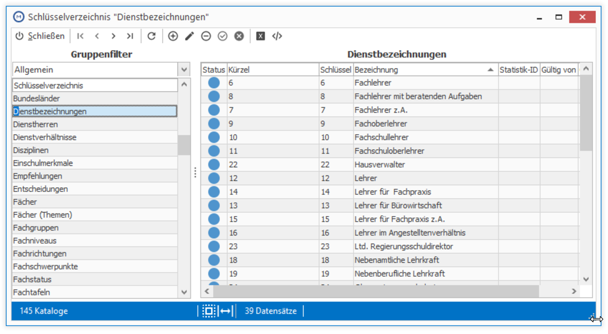Delete entry with minus circle icon

pyautogui.click(x=206, y=36)
